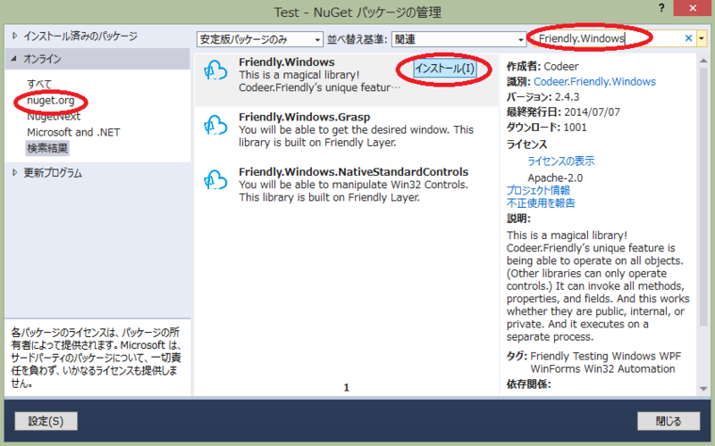
Task: Select Friendly.Windows.NativeStandardControls package title
Action: pyautogui.click(x=353, y=171)
